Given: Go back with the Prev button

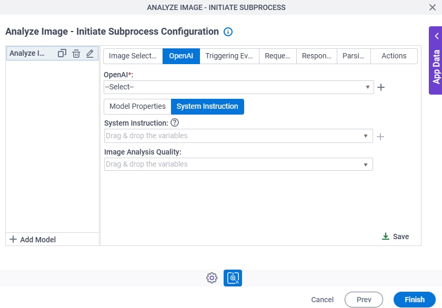Looking at the screenshot, I should [x=364, y=300].
